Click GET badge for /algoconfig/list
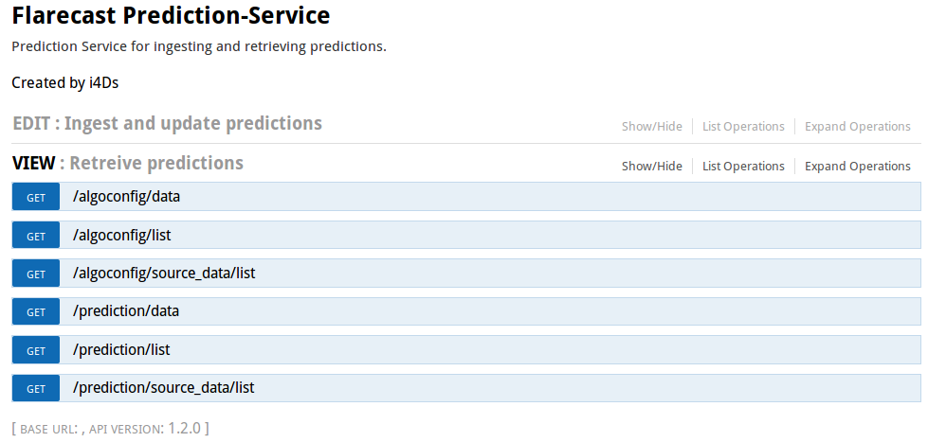928x442 pixels. click(x=36, y=236)
